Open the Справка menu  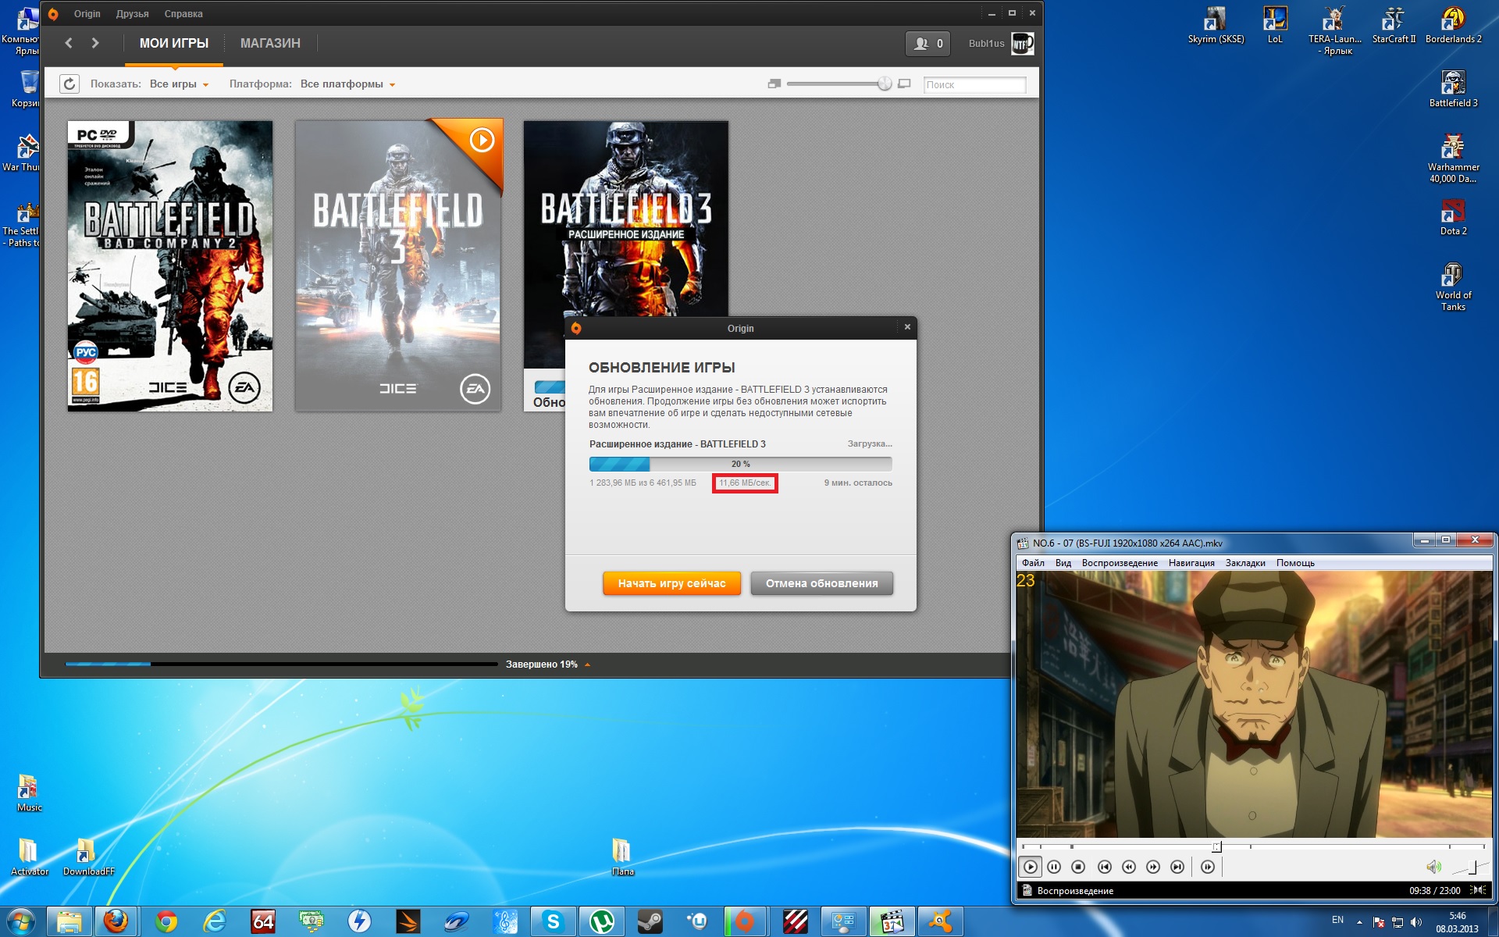(x=183, y=14)
